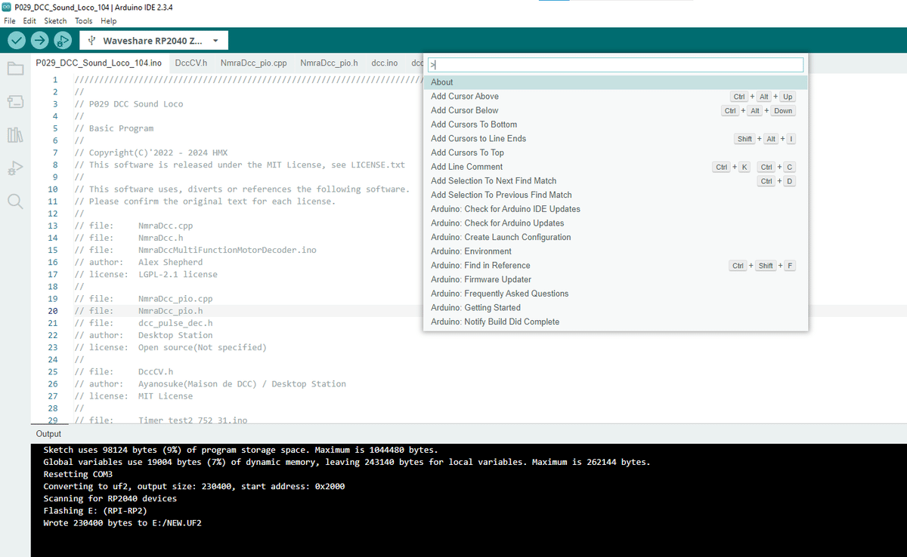Click the 'Flashing E: (RPI-RP2)' output line
Screen dimensions: 907x557
point(95,510)
